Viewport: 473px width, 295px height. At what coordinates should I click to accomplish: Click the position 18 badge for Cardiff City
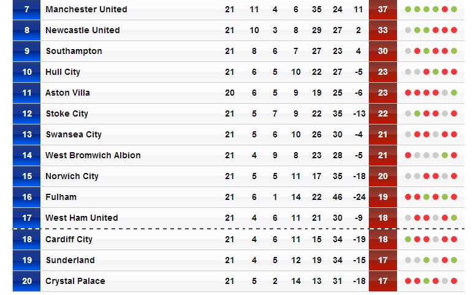point(26,239)
